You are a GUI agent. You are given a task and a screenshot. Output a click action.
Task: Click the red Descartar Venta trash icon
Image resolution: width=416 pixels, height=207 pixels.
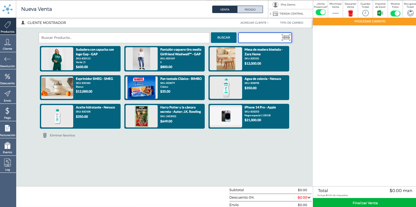[351, 13]
